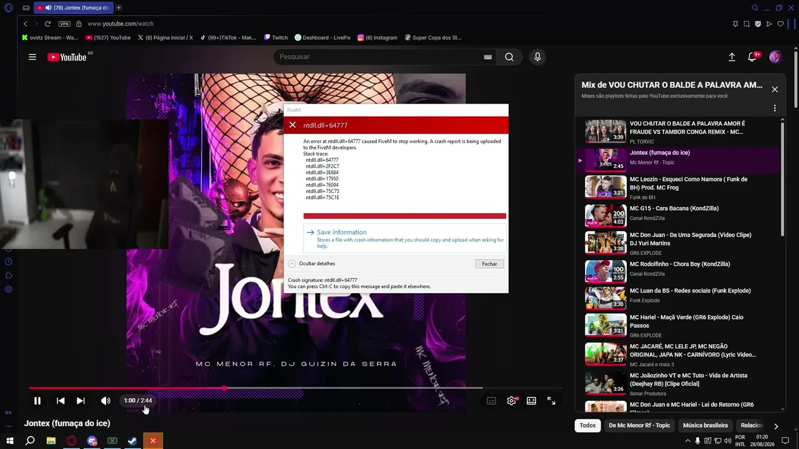Close the Mix playlist panel
The image size is (799, 449).
775,89
